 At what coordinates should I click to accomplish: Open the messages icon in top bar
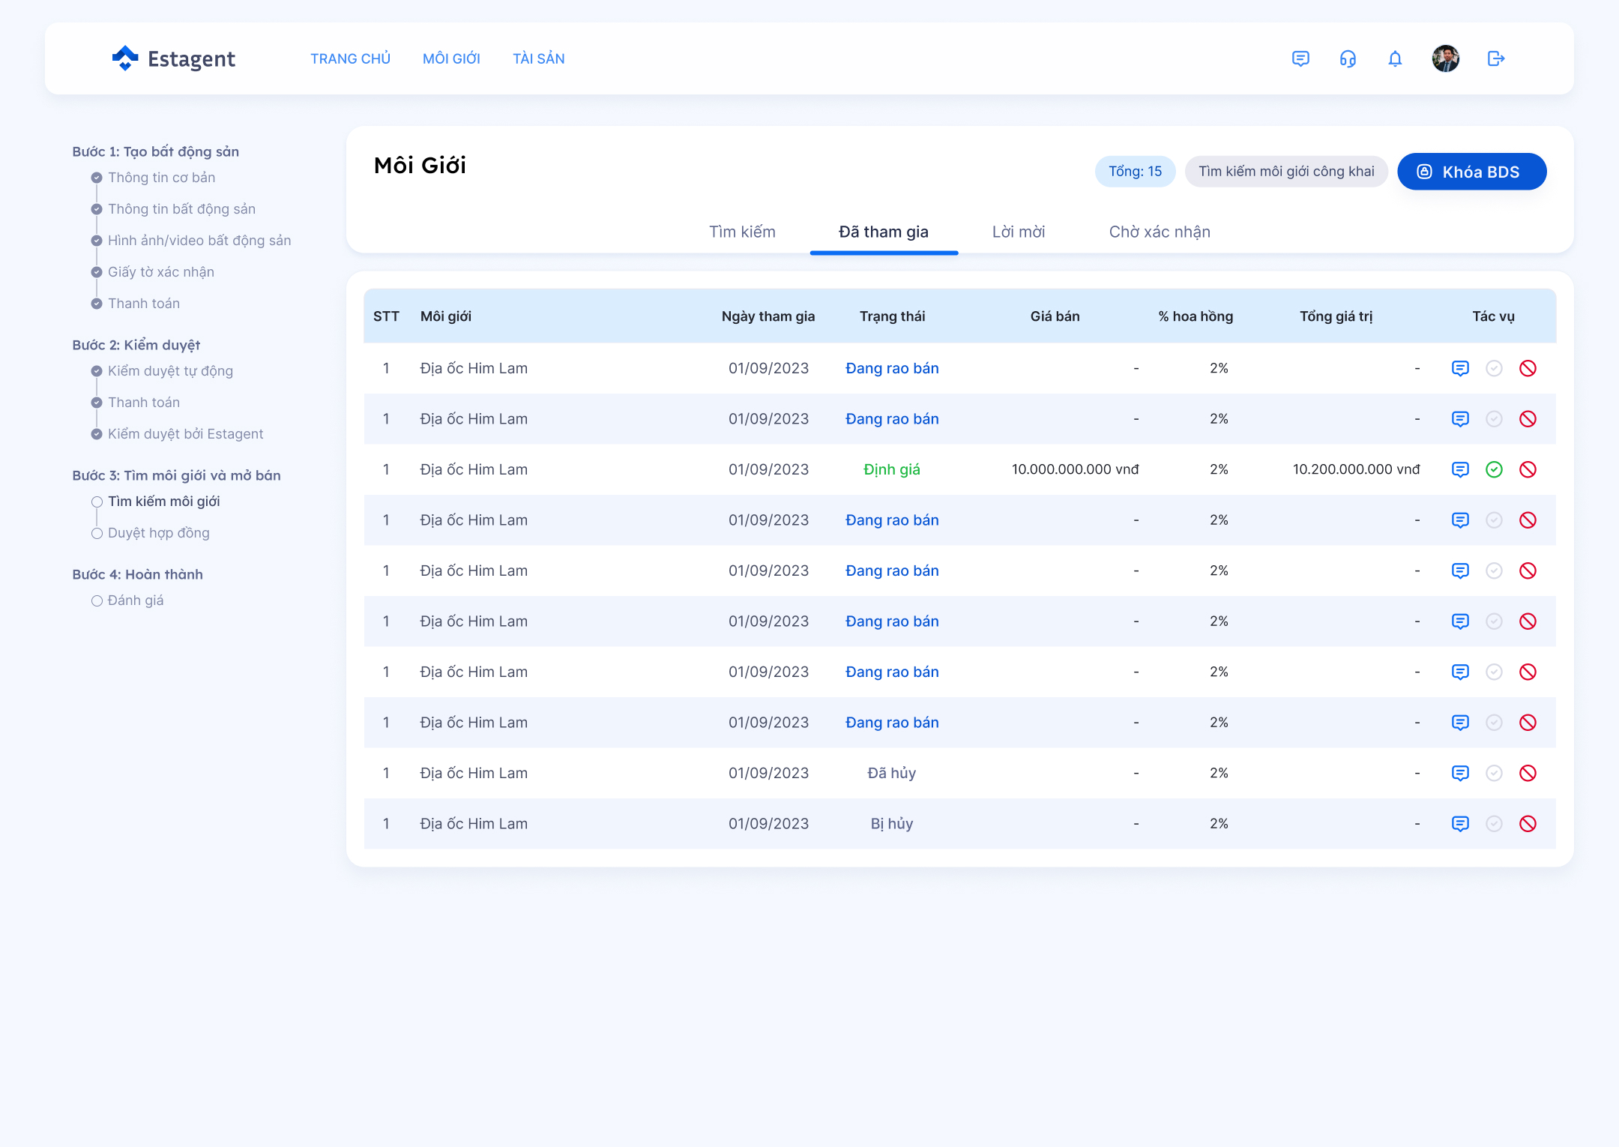pos(1300,58)
